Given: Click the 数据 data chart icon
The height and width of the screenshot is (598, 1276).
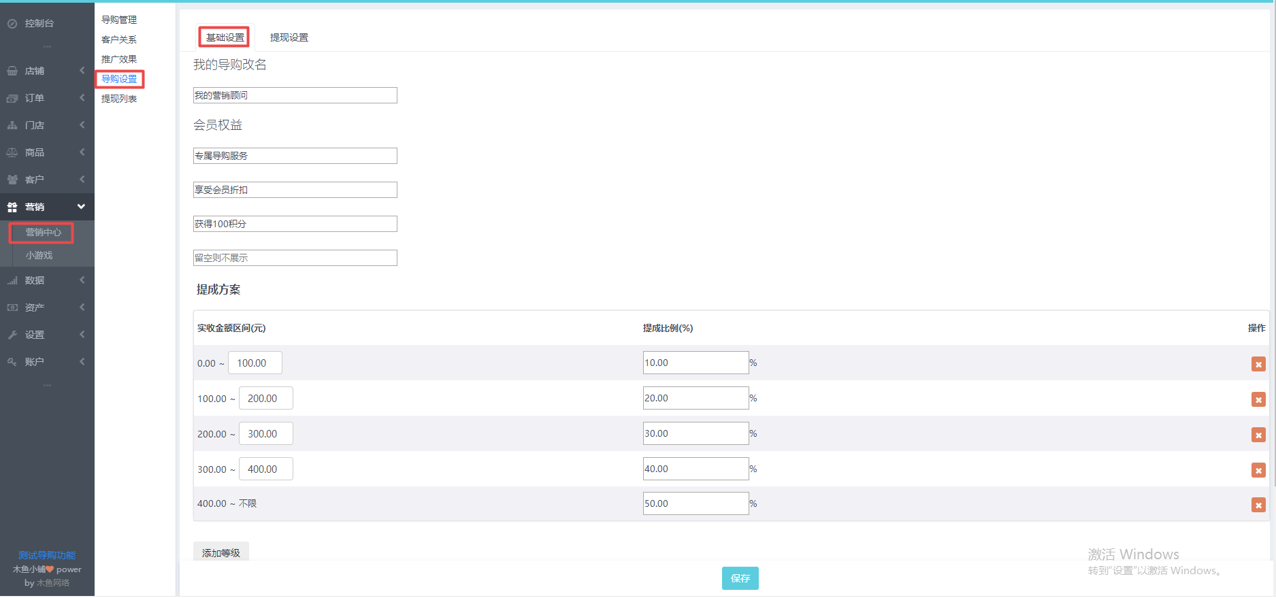Looking at the screenshot, I should [12, 280].
